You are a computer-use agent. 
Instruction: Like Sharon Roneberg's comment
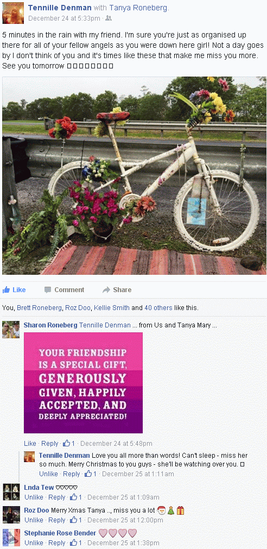tap(30, 443)
